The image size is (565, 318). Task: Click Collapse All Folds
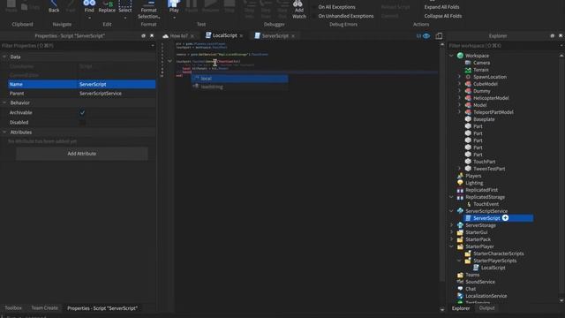tap(443, 16)
